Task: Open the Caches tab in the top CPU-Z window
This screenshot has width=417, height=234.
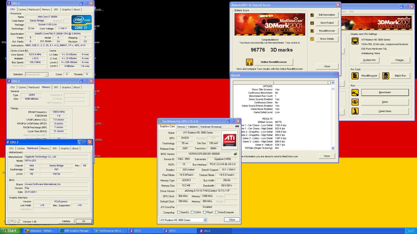Action: 22,10
